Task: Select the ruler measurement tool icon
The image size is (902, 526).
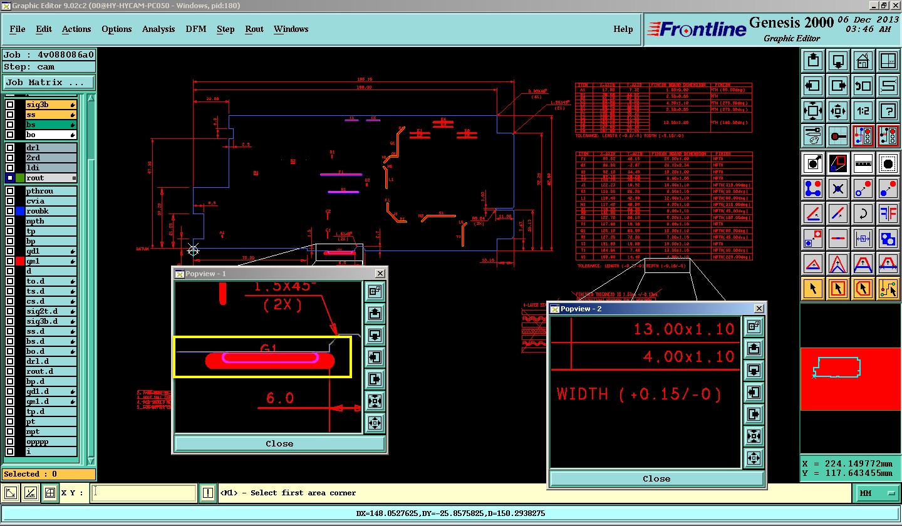Action: (863, 163)
